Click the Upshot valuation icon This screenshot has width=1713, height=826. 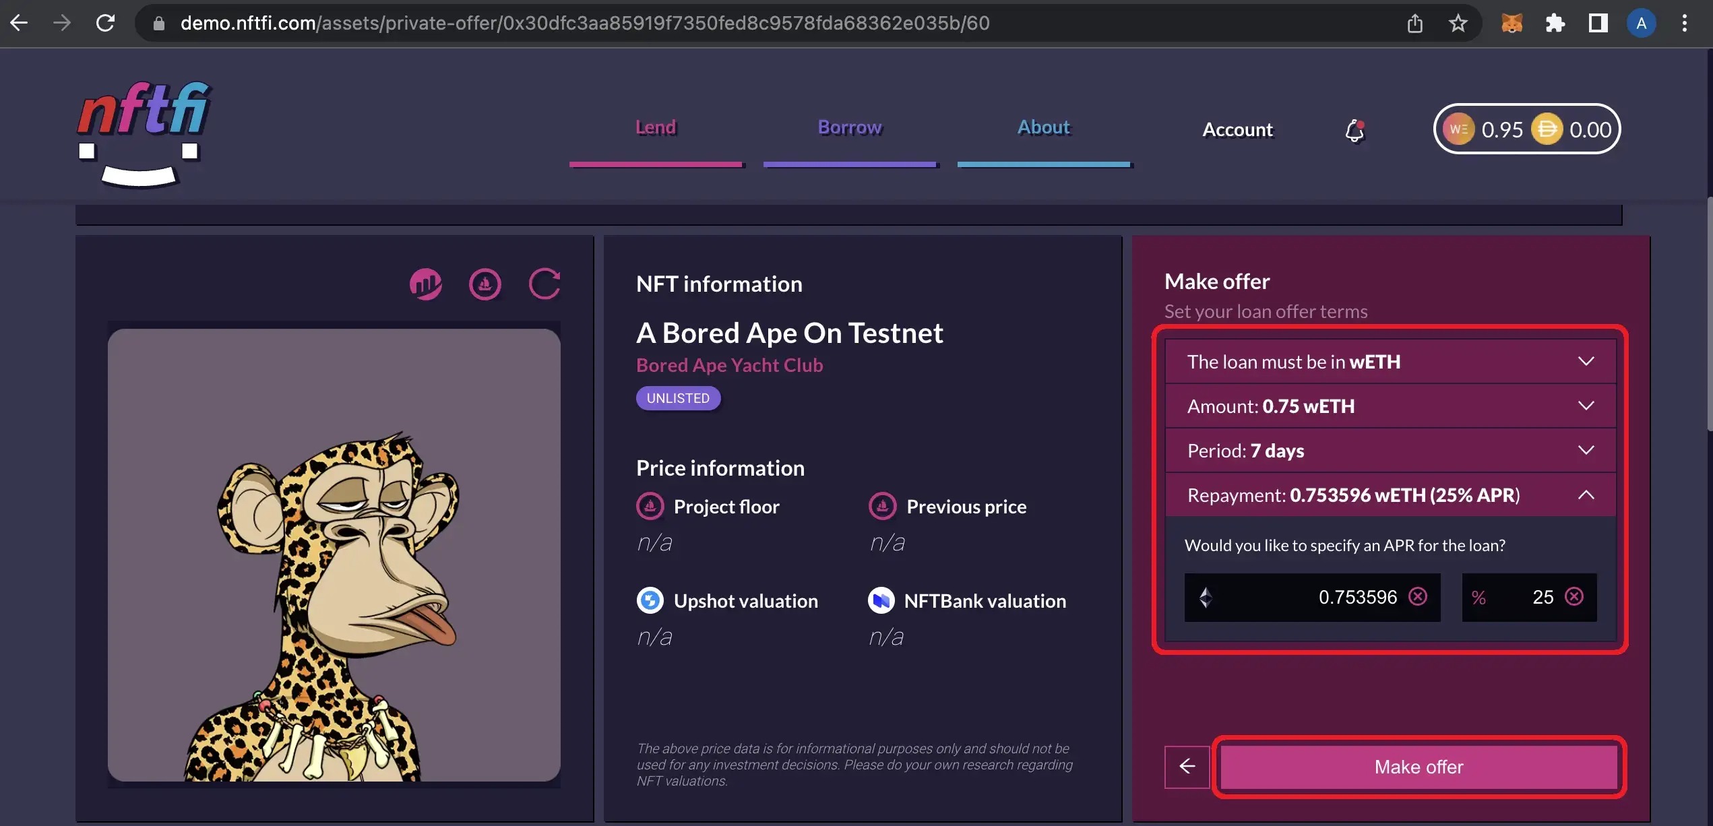pyautogui.click(x=650, y=600)
